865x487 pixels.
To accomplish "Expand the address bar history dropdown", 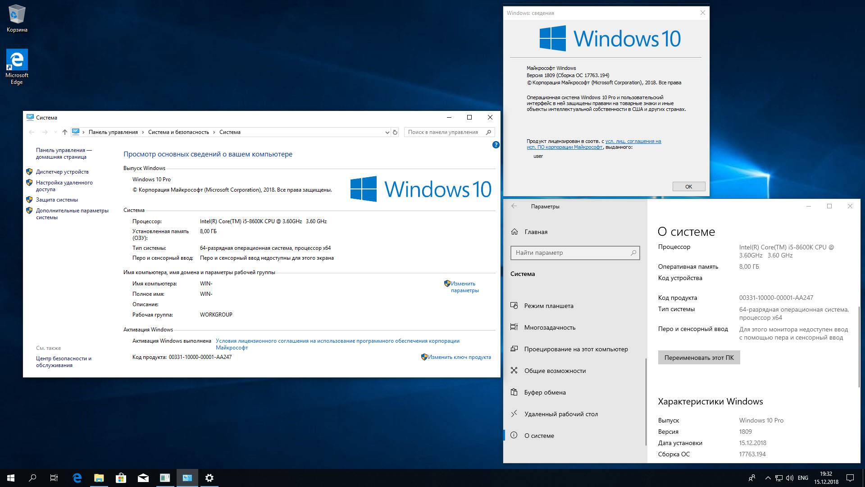I will pyautogui.click(x=387, y=132).
